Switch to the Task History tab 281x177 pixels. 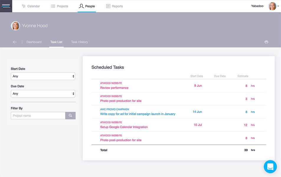click(79, 42)
